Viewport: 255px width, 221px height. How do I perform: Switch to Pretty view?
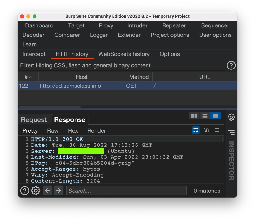(x=30, y=131)
